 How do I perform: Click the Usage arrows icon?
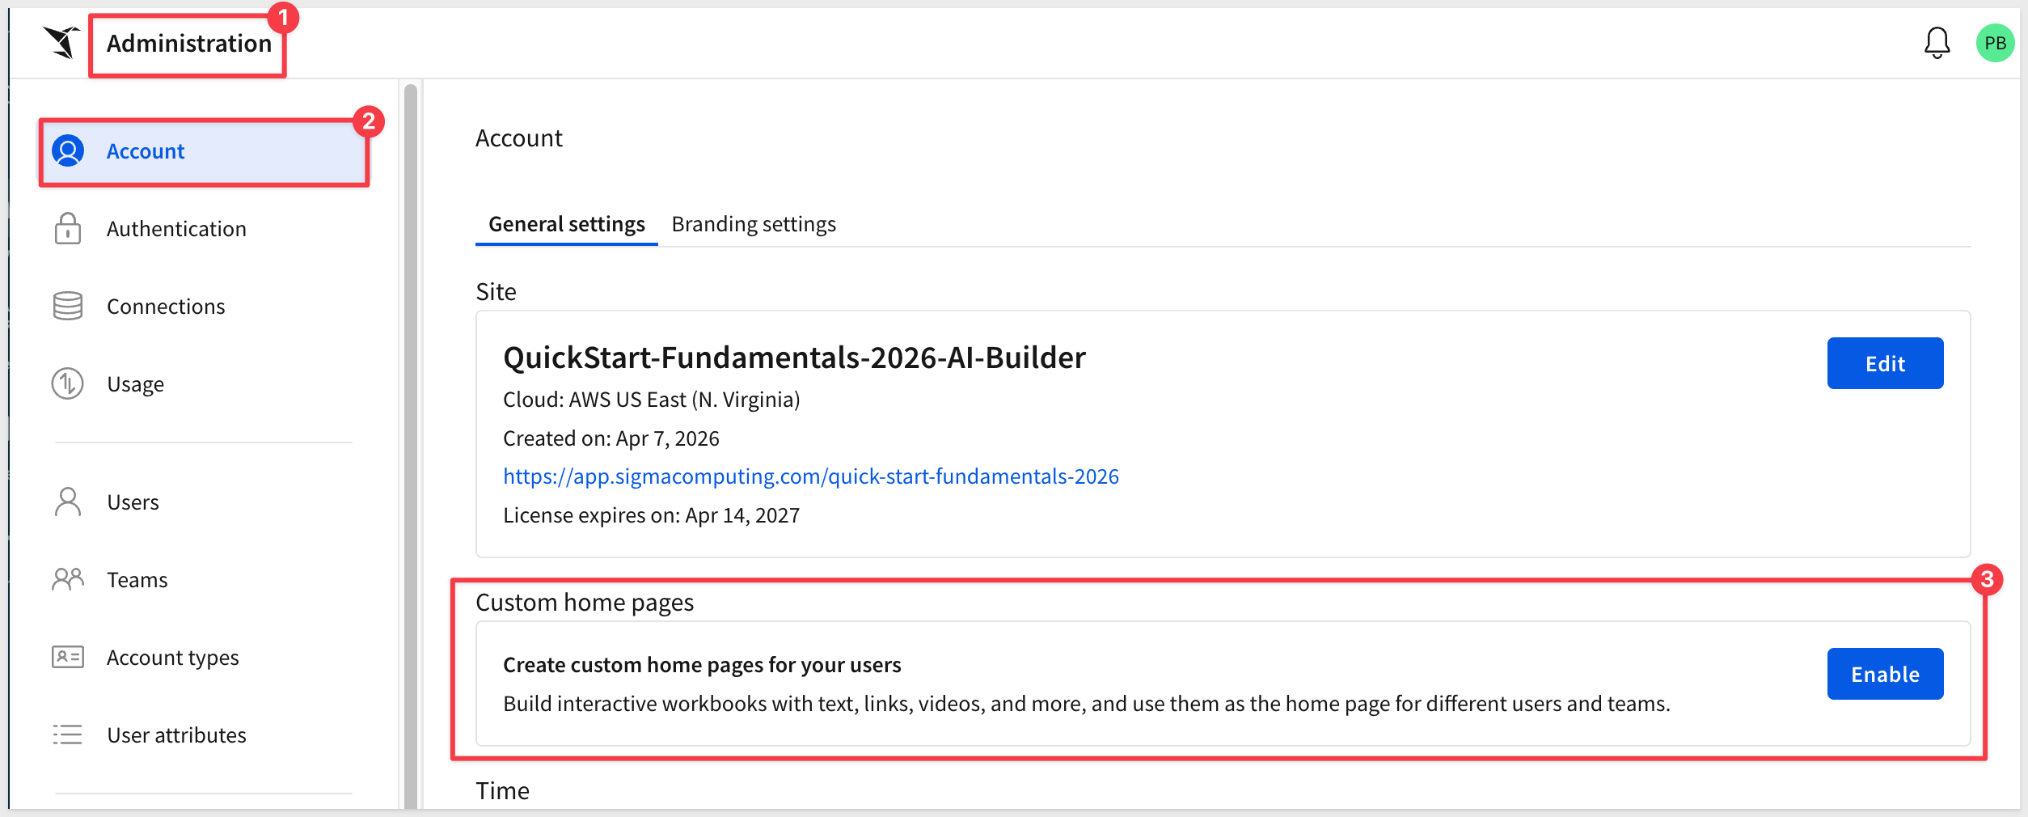(x=68, y=384)
